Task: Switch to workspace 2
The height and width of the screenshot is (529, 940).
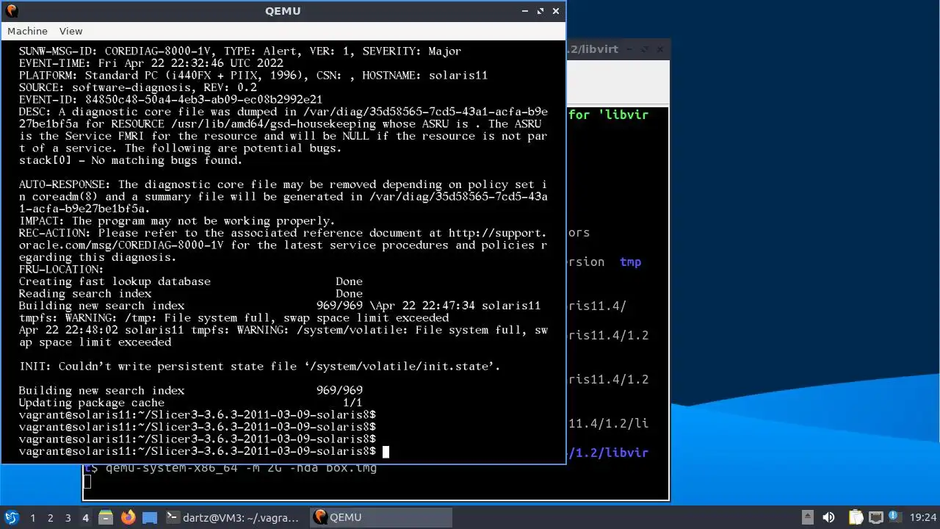Action: click(x=50, y=517)
